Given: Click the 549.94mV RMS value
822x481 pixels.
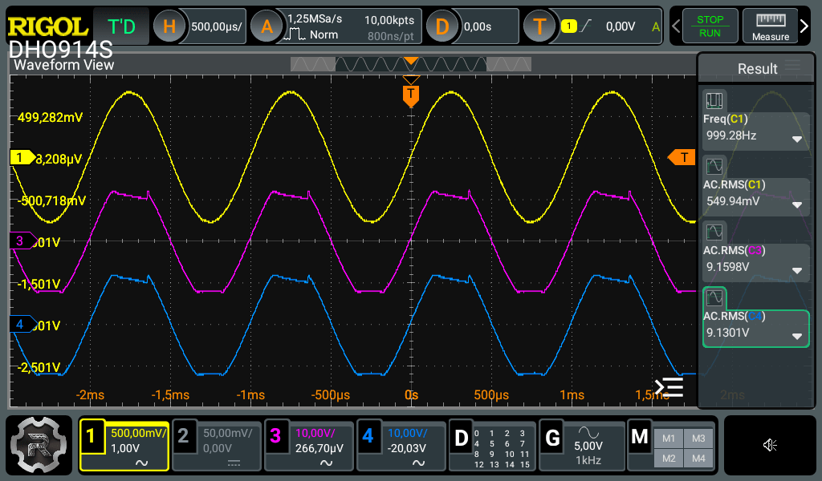Looking at the screenshot, I should pyautogui.click(x=733, y=201).
